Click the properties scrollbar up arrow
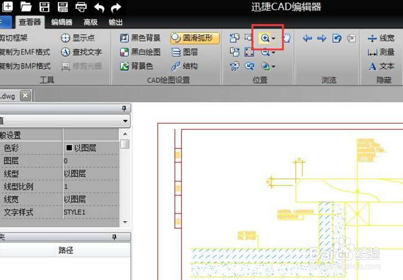Image resolution: width=403 pixels, height=280 pixels. coord(125,134)
